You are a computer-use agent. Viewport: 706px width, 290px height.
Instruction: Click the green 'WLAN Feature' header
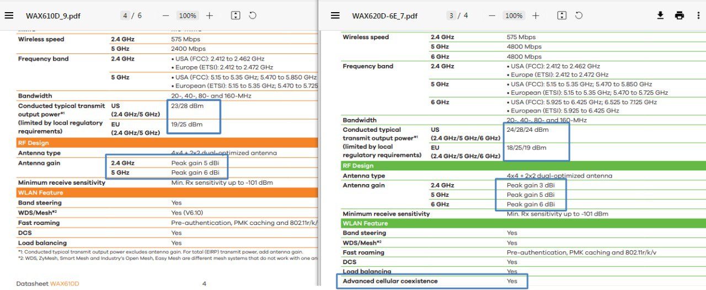tap(365, 223)
